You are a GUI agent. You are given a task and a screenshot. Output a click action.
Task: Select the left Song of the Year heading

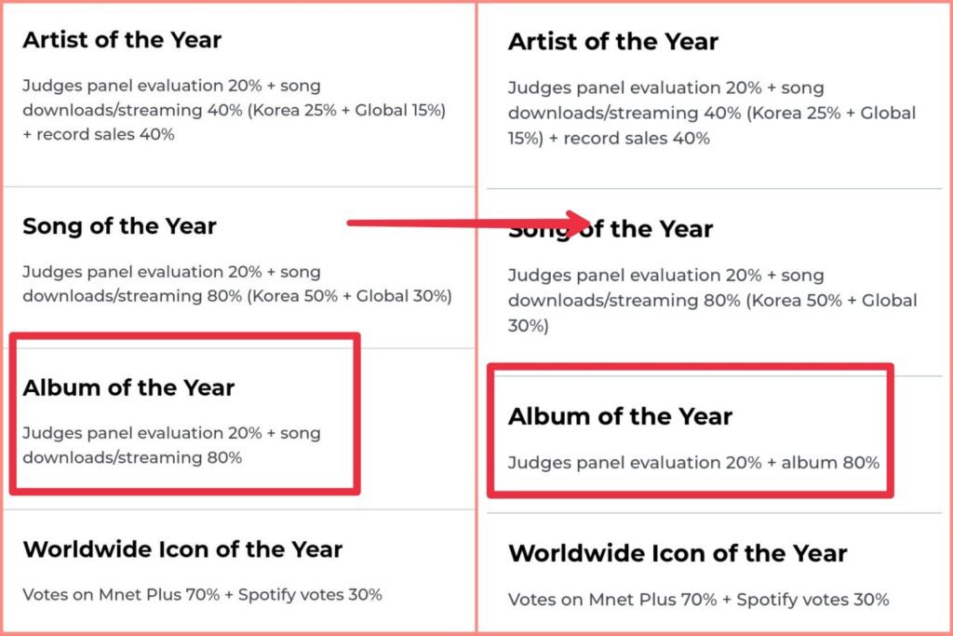point(120,226)
